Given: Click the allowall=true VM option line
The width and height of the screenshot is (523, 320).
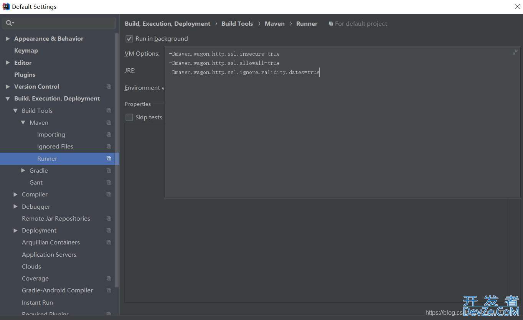Looking at the screenshot, I should (x=224, y=63).
